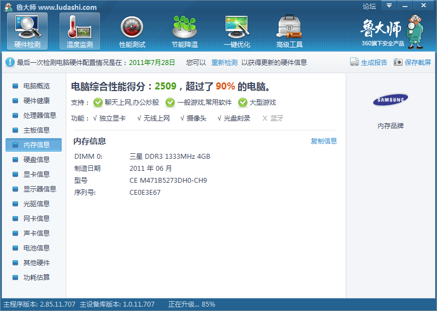Select 电池信息 in sidebar
The width and height of the screenshot is (437, 311).
[33, 248]
